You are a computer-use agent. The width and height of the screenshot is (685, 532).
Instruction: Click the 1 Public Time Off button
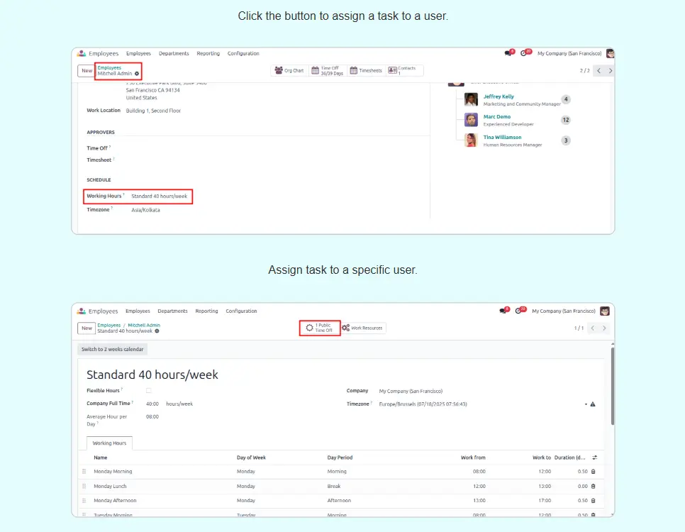point(319,328)
